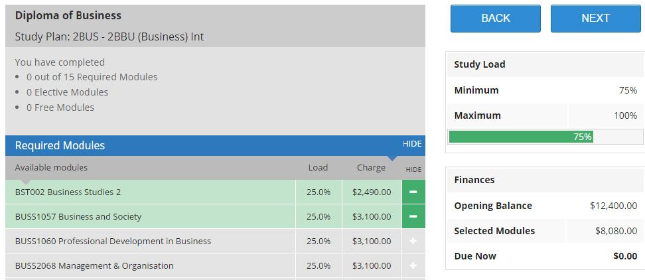Image resolution: width=645 pixels, height=280 pixels.
Task: Click Selected Modules amount $8,080.00
Action: 616,231
